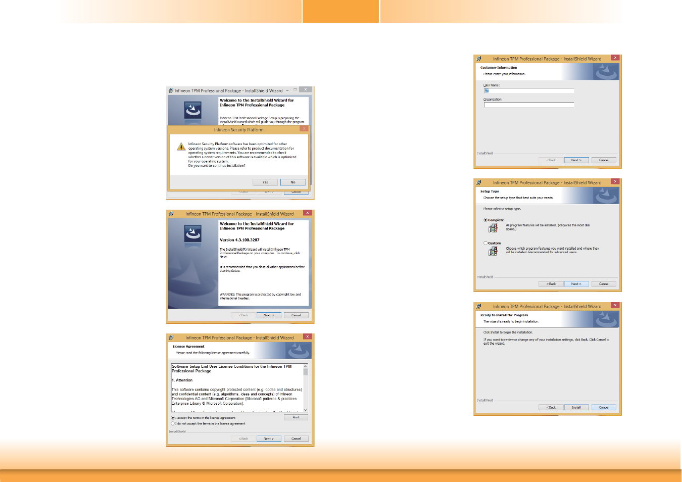Click the installer title icon of the window behind the Security Platform dialog
The image size is (682, 482).
click(171, 90)
